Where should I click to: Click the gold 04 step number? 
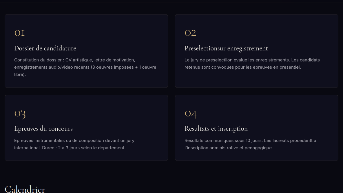tap(191, 114)
